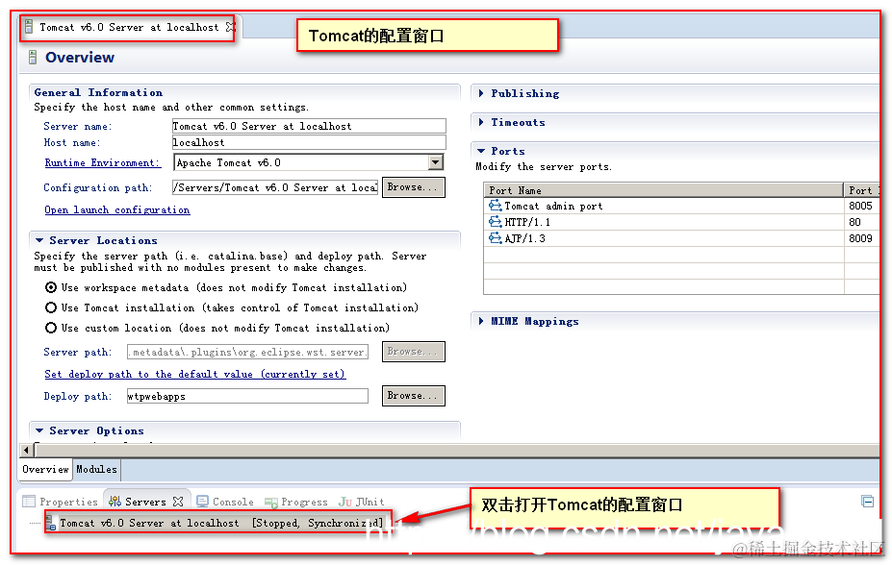
Task: Click the Servers view icon
Action: pyautogui.click(x=115, y=502)
